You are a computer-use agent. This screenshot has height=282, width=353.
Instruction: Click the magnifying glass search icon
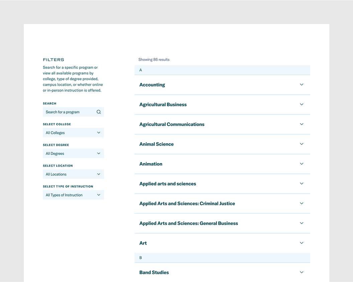[x=99, y=112]
